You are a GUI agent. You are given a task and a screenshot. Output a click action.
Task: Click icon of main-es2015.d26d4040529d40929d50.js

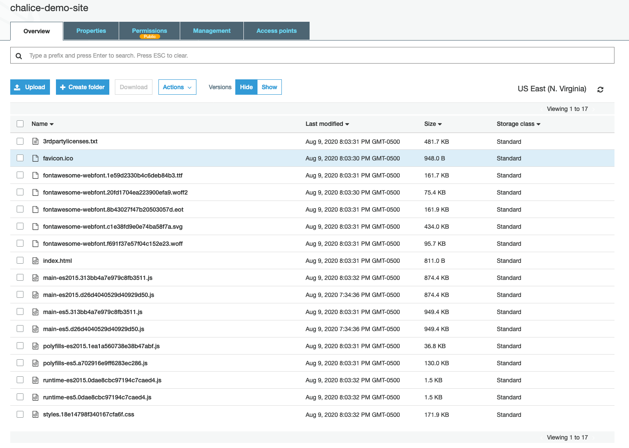pyautogui.click(x=36, y=295)
